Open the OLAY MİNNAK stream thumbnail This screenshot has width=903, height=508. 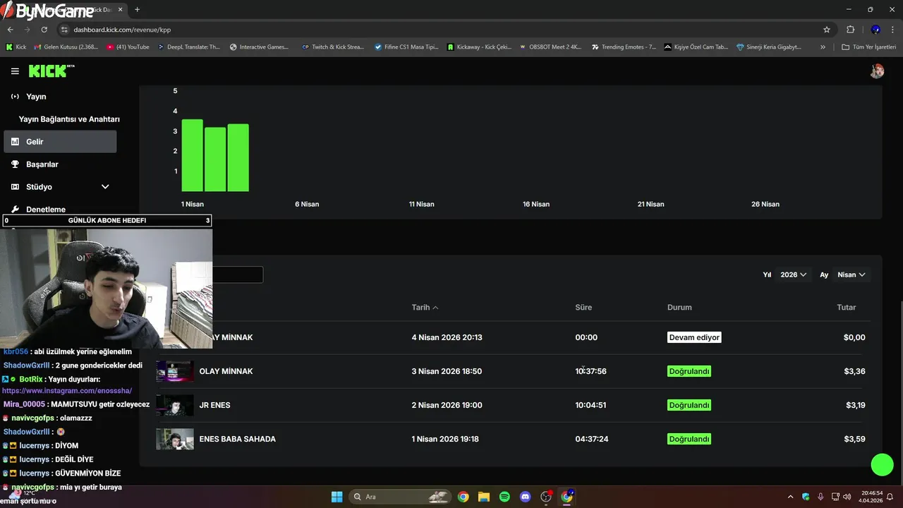click(x=175, y=371)
